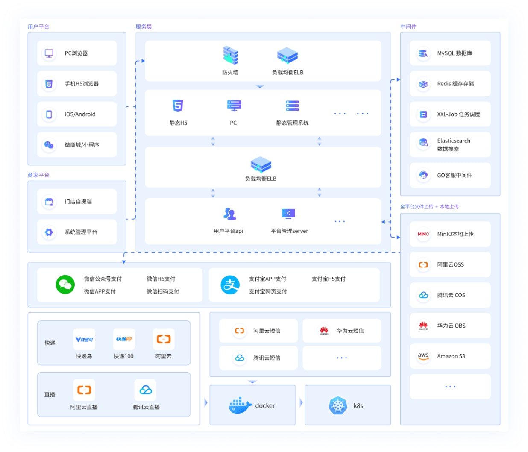Click the 阿里云短信 card
528x452 pixels.
click(258, 331)
